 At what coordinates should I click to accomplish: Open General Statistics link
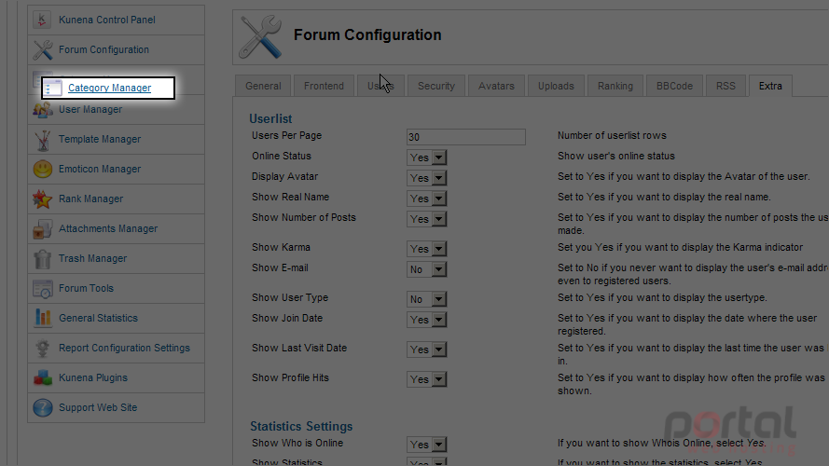point(98,318)
